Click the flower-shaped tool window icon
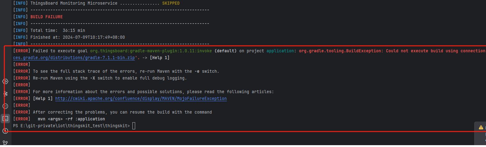Image resolution: width=486 pixels, height=147 pixels. tap(5, 93)
